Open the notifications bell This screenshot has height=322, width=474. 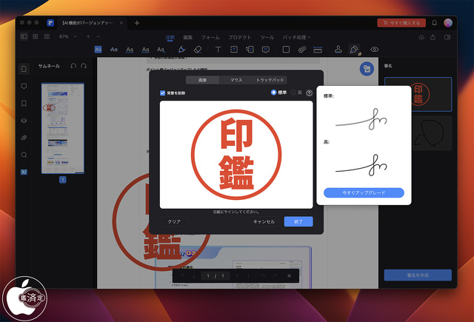coord(435,23)
